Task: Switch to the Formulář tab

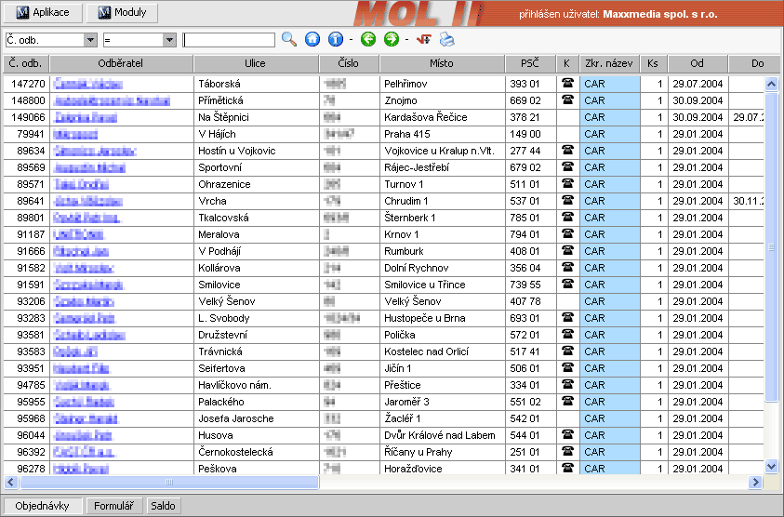Action: click(x=114, y=507)
